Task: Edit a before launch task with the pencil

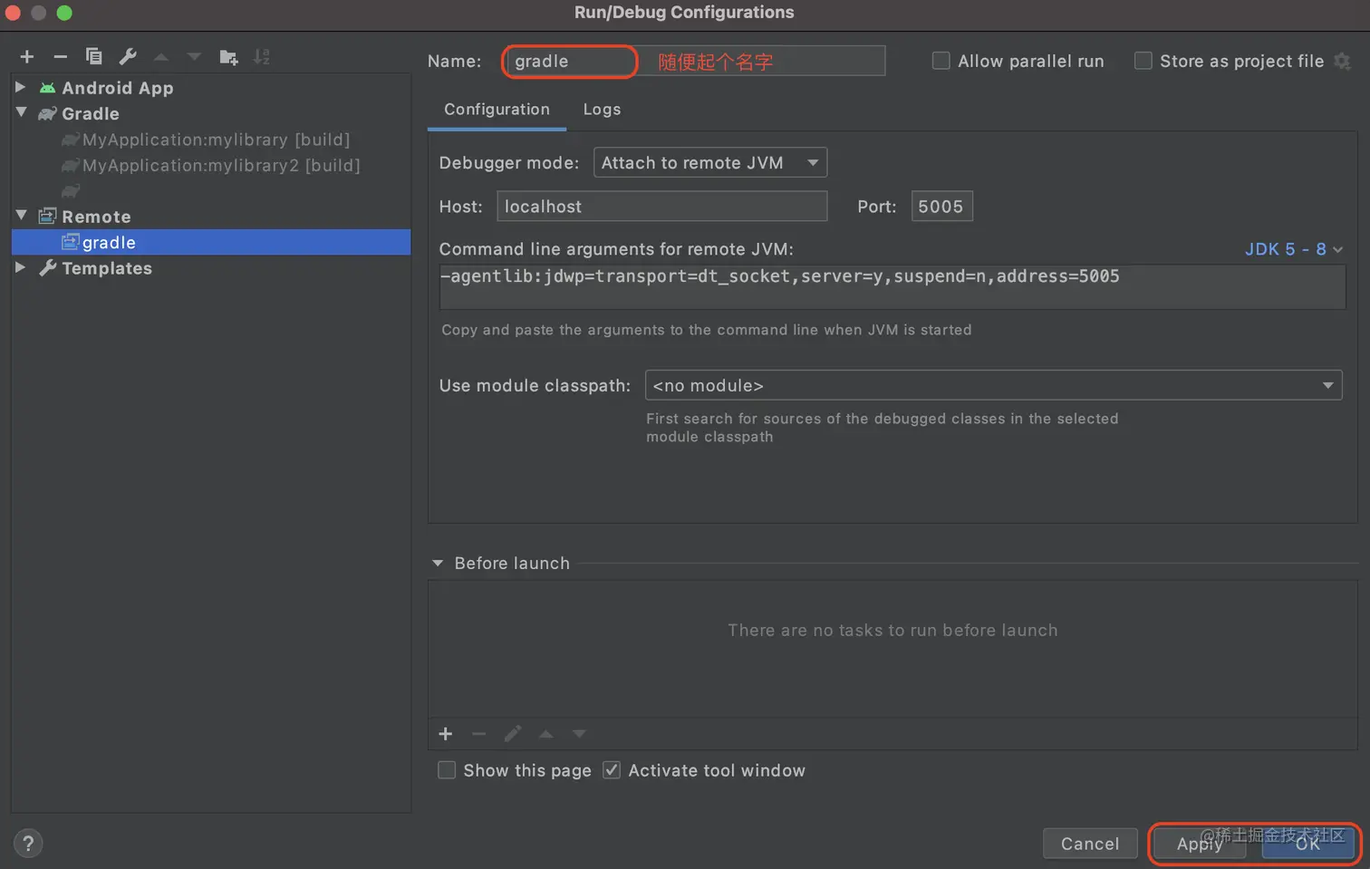Action: pyautogui.click(x=513, y=734)
